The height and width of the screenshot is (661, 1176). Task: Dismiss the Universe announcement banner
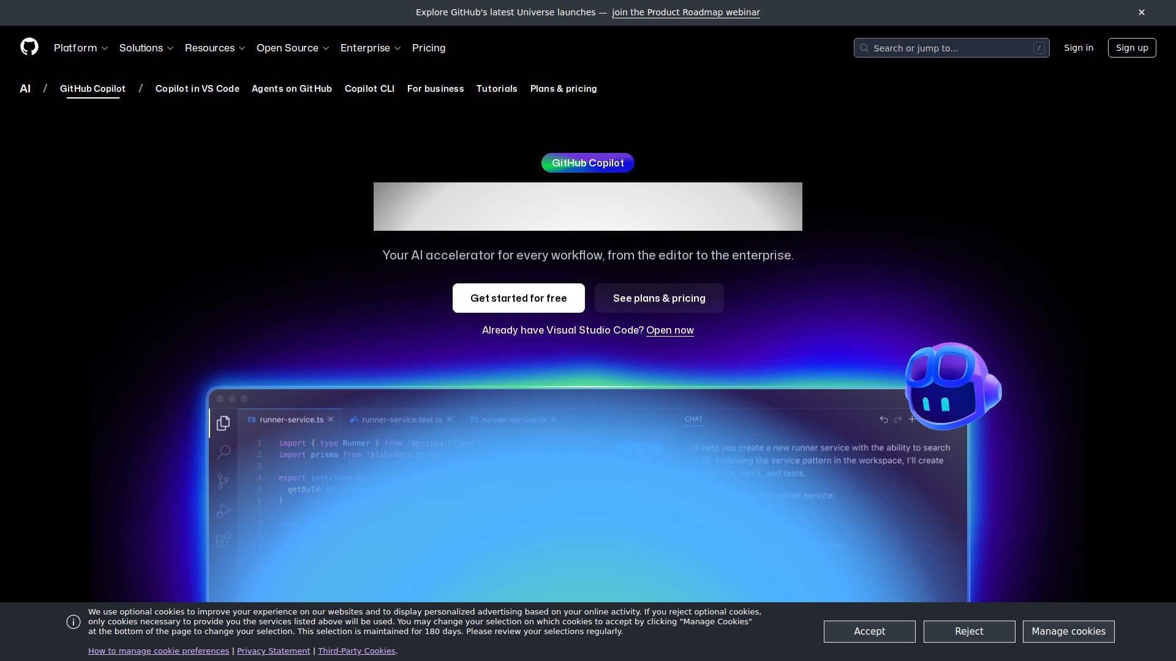tap(1141, 12)
